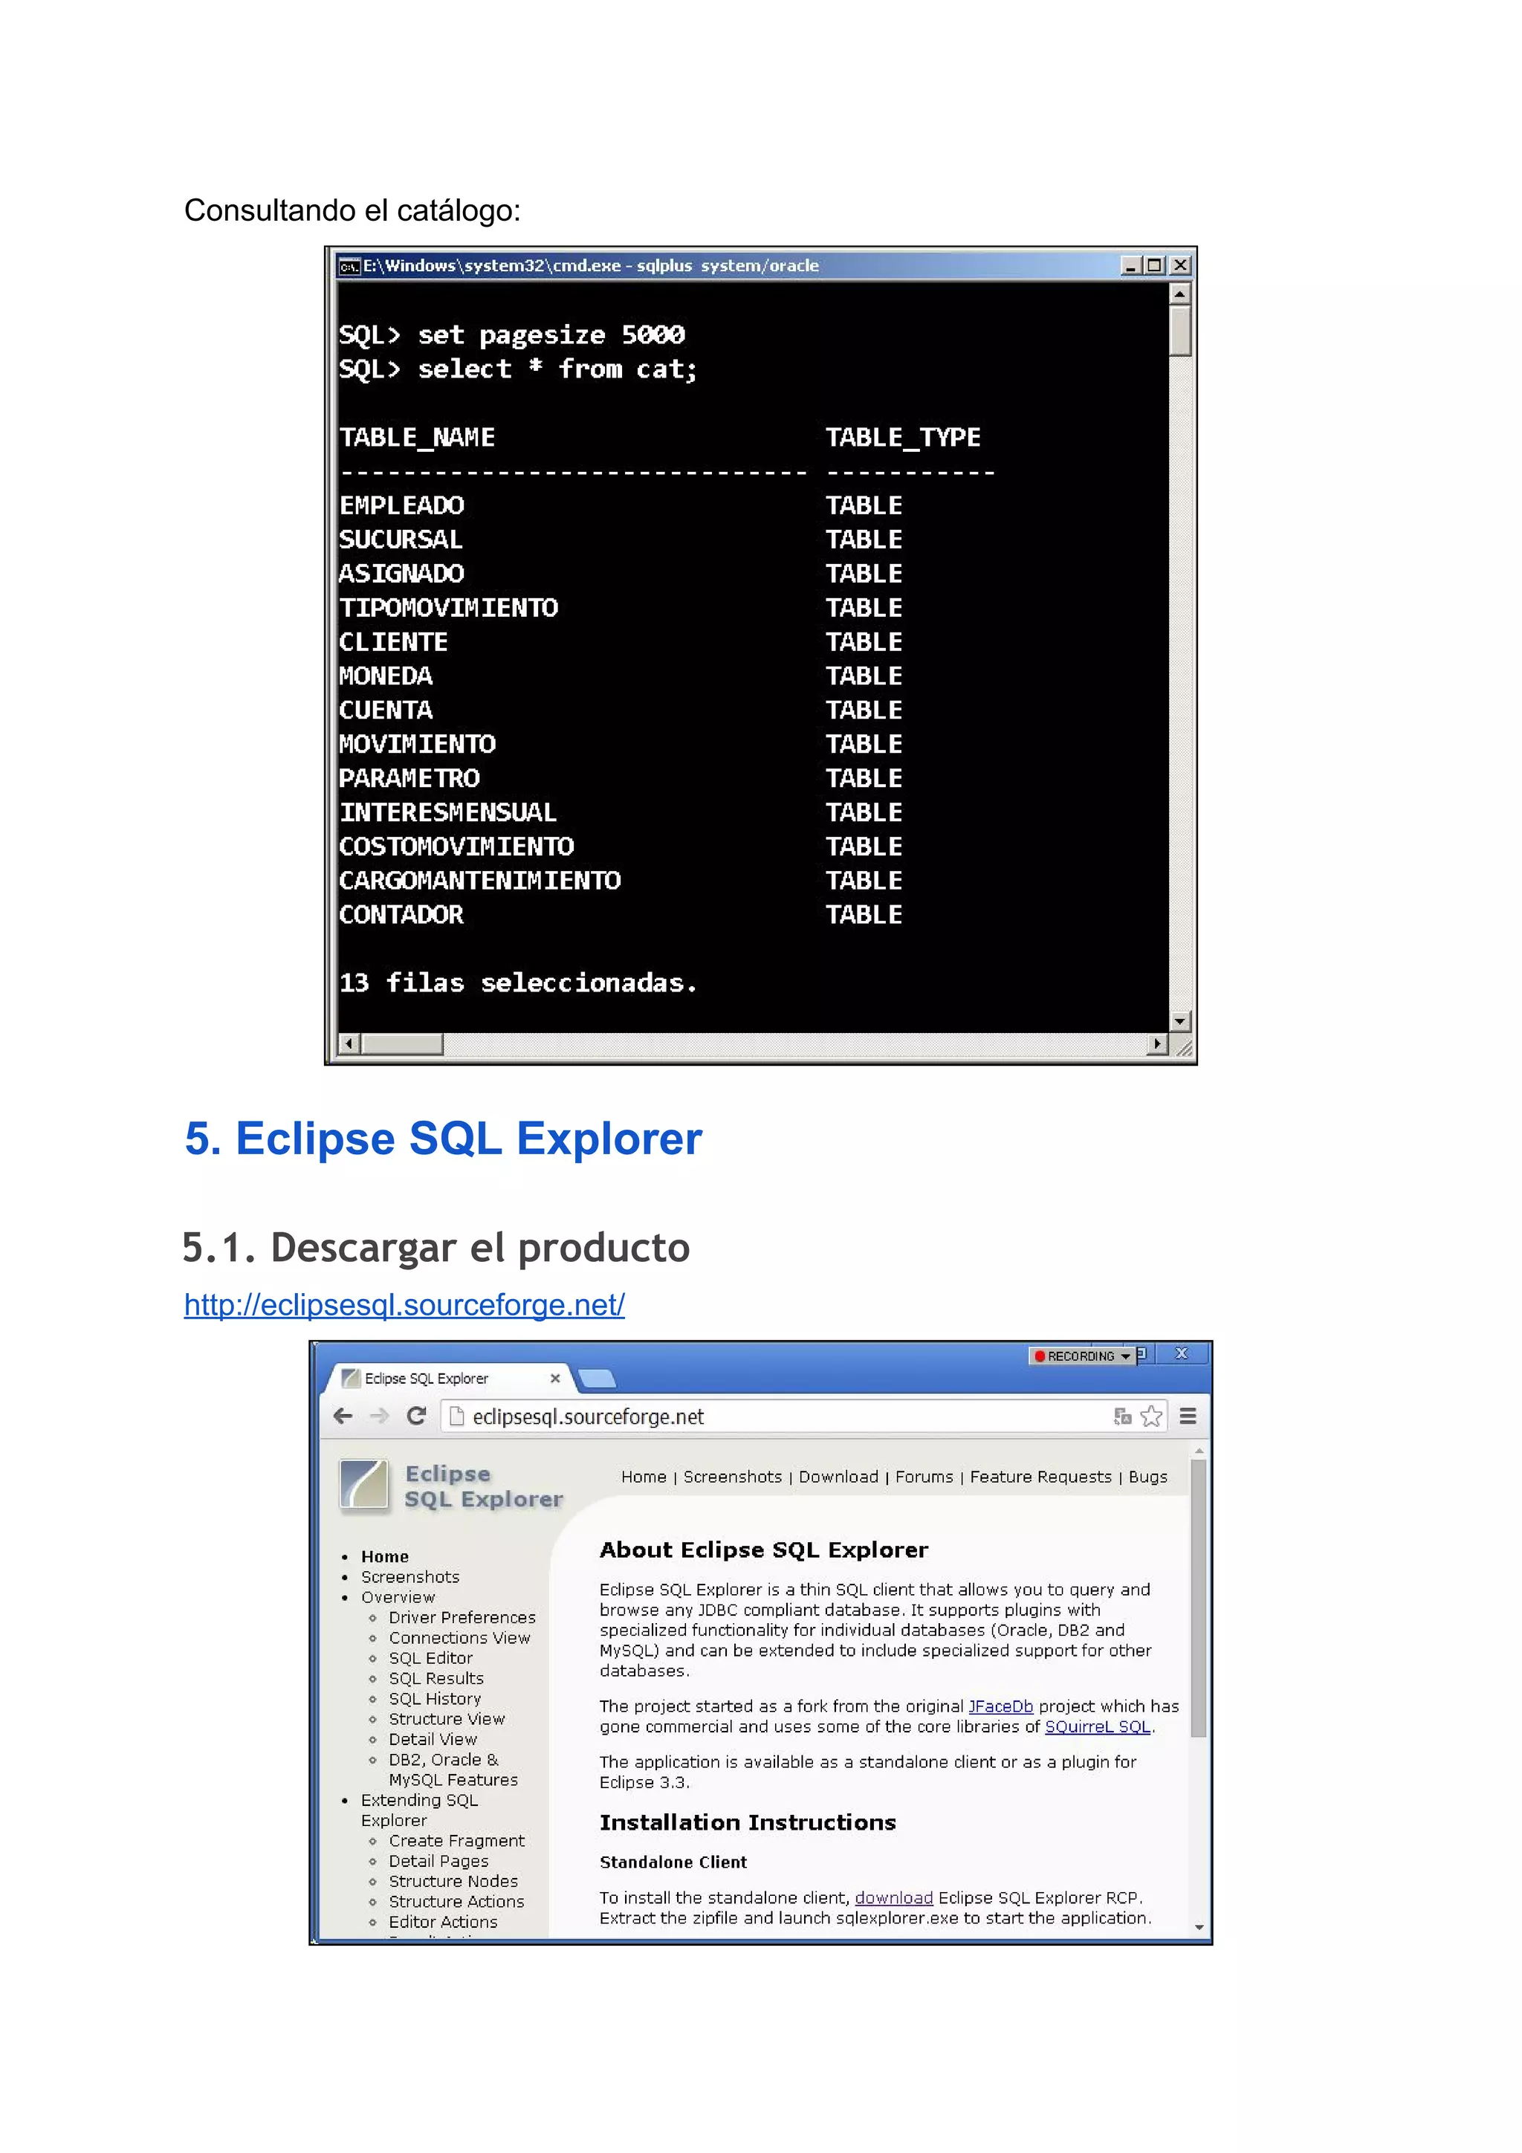Open the translate icon in address bar
Viewport: 1522px width, 2153px height.
point(1122,1416)
